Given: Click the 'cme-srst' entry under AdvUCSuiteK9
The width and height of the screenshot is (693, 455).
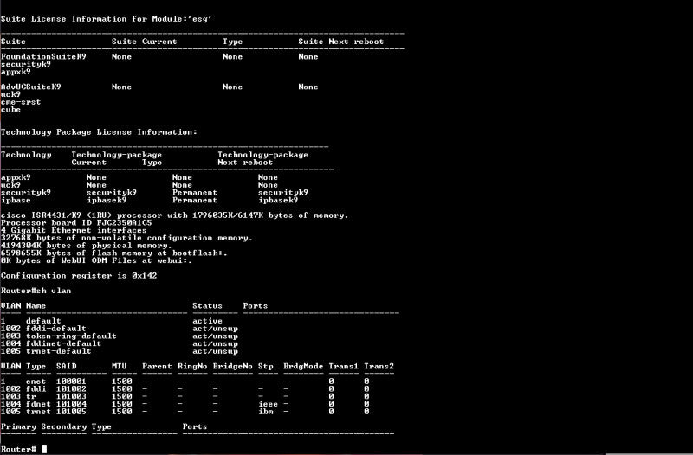Looking at the screenshot, I should (x=21, y=102).
